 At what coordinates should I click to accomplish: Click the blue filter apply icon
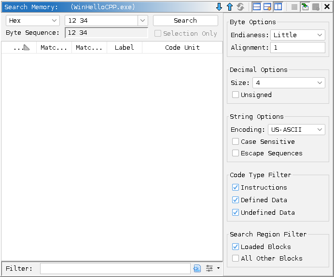(x=197, y=268)
